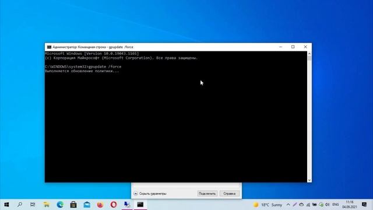Image resolution: width=373 pixels, height=210 pixels.
Task: Switch to Remote Desktop Connection taskbar icon
Action: (x=127, y=205)
